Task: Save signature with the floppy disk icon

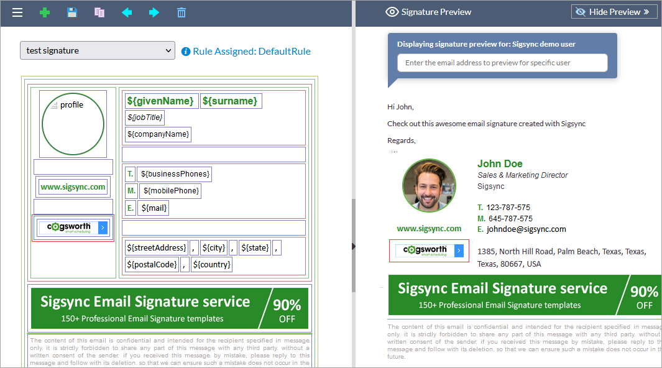Action: coord(72,12)
